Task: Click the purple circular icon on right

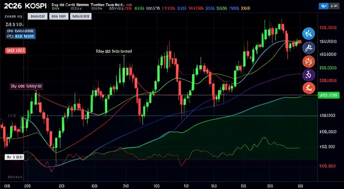Action: [309, 75]
